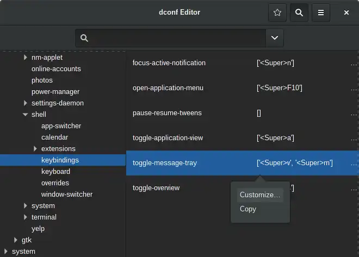This screenshot has width=359, height=257.
Task: Select online-accounts in the tree
Action: pos(56,69)
